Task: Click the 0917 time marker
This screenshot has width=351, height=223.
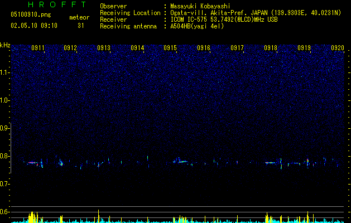Action: coord(237,48)
